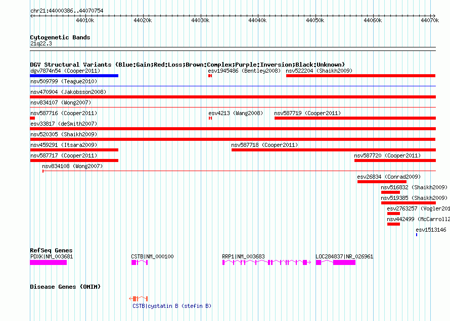
Task: Select the LOC284837|NR_026961 gene label
Action: pos(344,256)
